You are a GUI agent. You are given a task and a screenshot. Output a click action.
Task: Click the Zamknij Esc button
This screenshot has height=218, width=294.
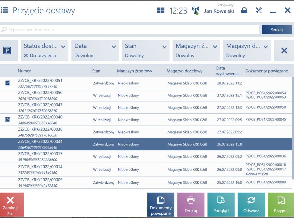pos(12,205)
